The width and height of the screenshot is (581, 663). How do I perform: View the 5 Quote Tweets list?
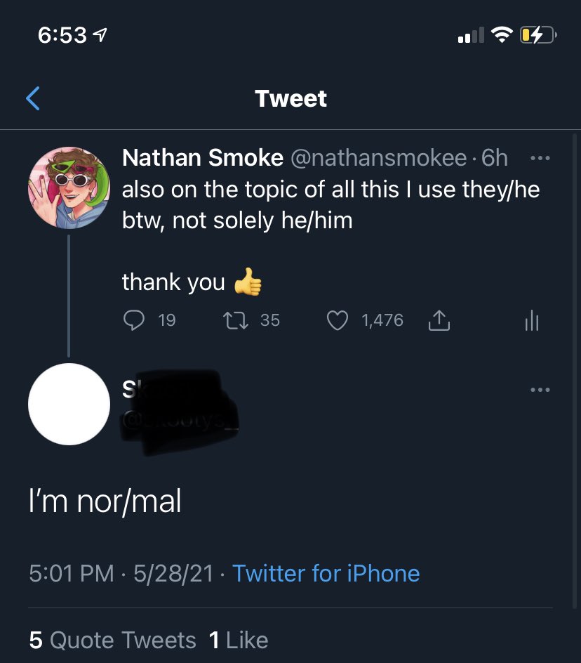point(113,640)
